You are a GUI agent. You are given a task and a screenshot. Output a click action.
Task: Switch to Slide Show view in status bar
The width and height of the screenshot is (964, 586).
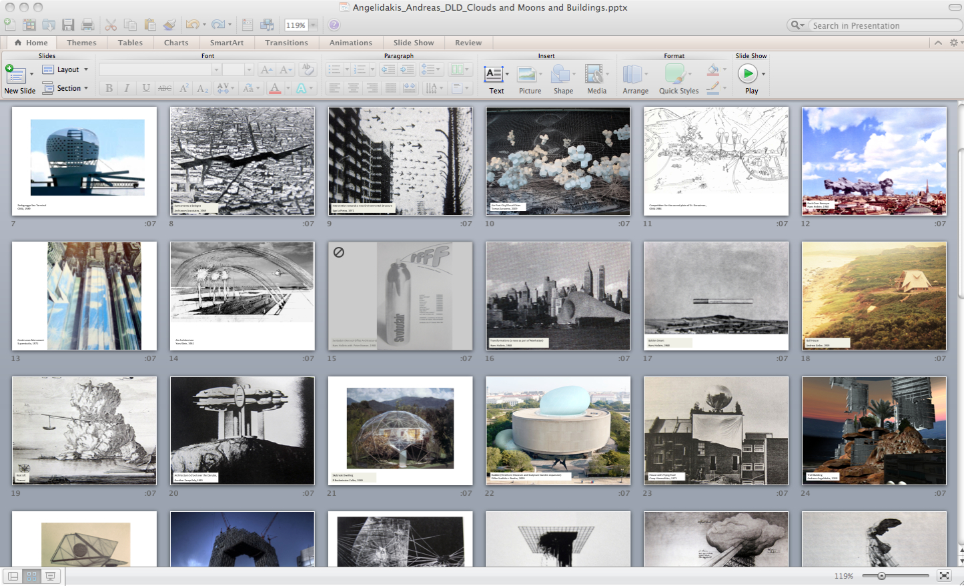50,576
